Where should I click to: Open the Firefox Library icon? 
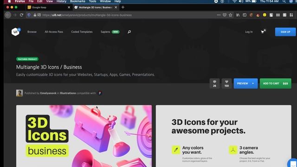[x=238, y=15]
